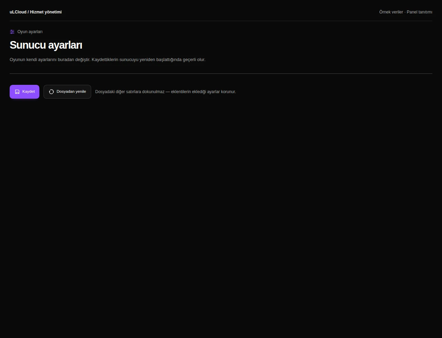442x338 pixels.
Task: Click the Sunucu ayarları heading
Action: [x=46, y=45]
